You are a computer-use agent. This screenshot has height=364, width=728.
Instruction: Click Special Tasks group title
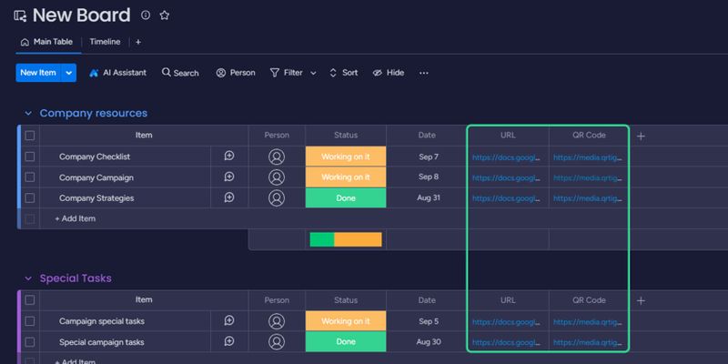click(76, 278)
